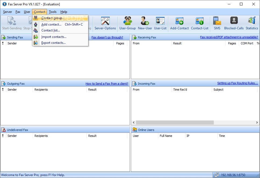This screenshot has height=178, width=260.
Task: Click the Export contacts icon in menu
Action: pos(36,43)
